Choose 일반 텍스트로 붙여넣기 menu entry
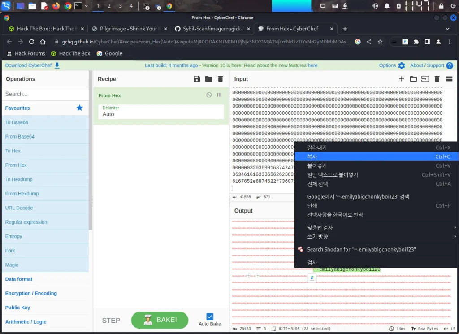This screenshot has height=334, width=459. pos(377,175)
